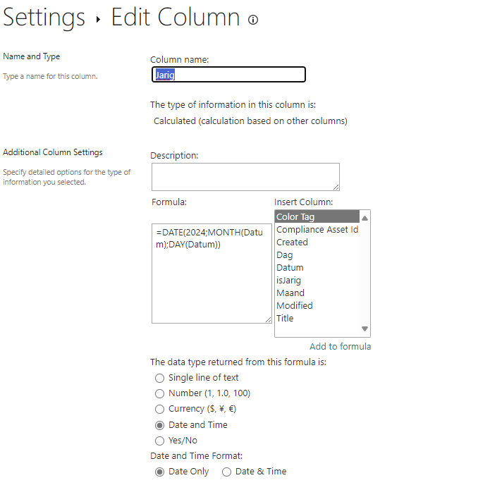The height and width of the screenshot is (485, 478).
Task: Click the Add to formula link
Action: [x=340, y=346]
